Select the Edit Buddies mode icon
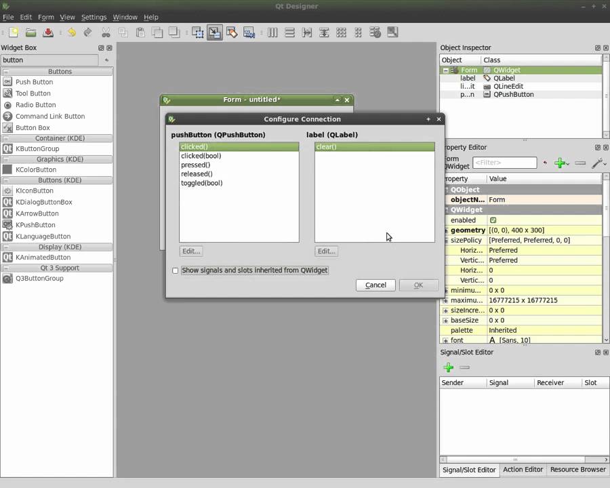 [x=232, y=33]
